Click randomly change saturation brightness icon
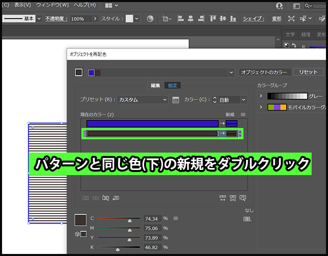The image size is (328, 256). pos(233,198)
